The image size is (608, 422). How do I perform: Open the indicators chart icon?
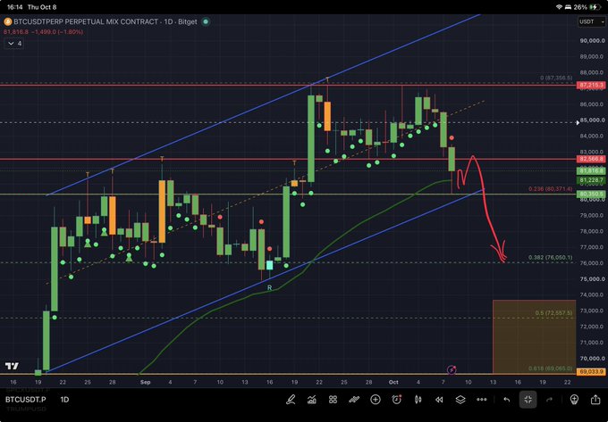coord(312,400)
